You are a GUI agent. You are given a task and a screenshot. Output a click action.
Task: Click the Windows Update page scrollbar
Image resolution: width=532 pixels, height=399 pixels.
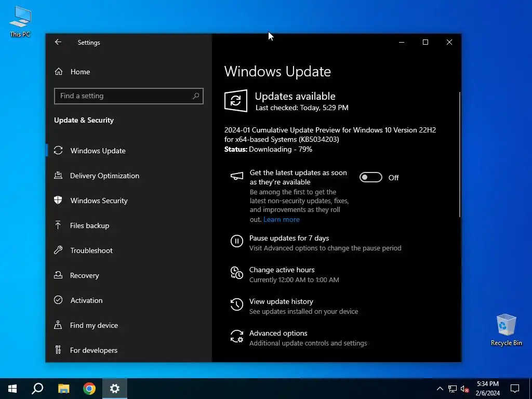click(460, 154)
